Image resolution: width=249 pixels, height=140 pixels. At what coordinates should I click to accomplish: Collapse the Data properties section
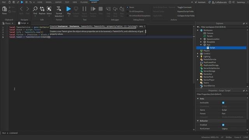198,99
